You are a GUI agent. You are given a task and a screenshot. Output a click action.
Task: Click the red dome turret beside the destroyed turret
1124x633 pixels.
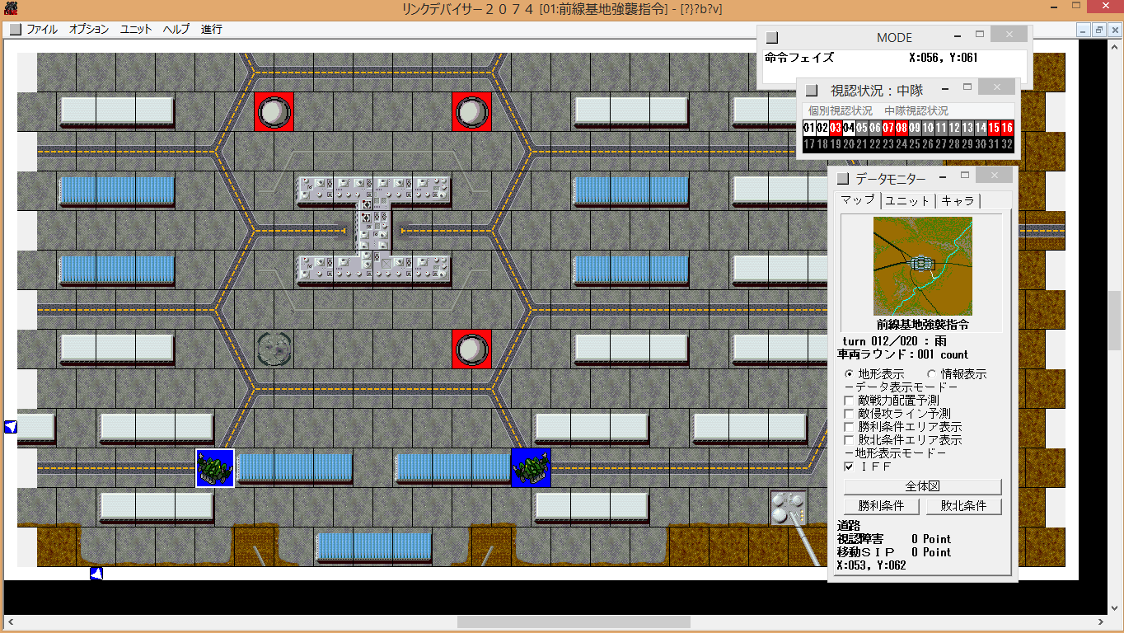pos(472,349)
